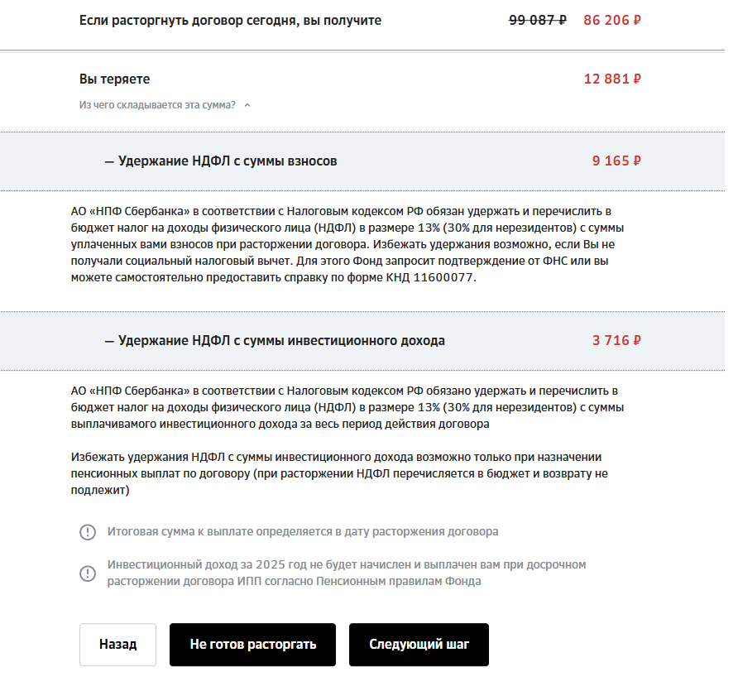Click the dash icon before "Удержание НДФЛ с суммы инвестиционного дохода"
The height and width of the screenshot is (691, 738).
(109, 341)
